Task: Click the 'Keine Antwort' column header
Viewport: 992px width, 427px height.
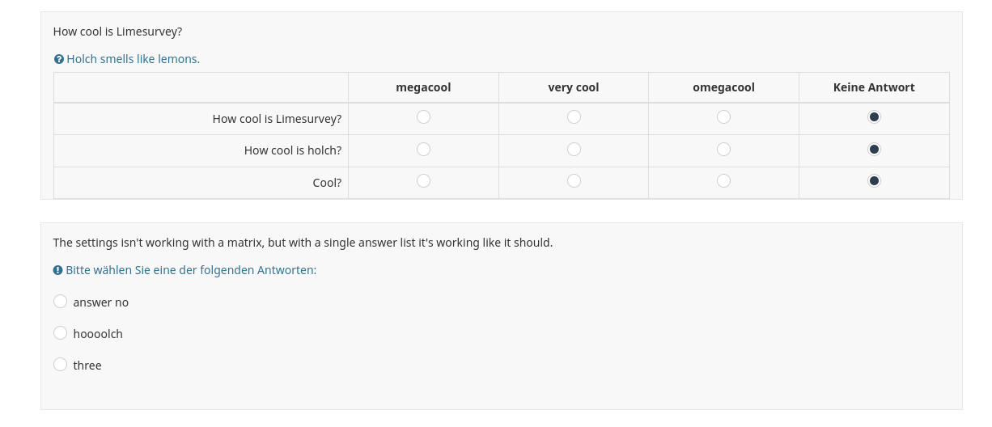Action: tap(874, 87)
